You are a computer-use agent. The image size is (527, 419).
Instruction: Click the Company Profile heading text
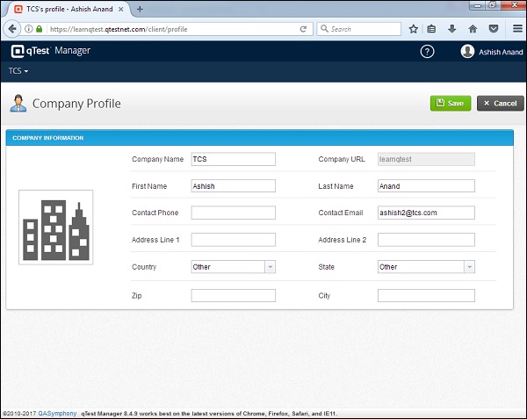coord(76,104)
